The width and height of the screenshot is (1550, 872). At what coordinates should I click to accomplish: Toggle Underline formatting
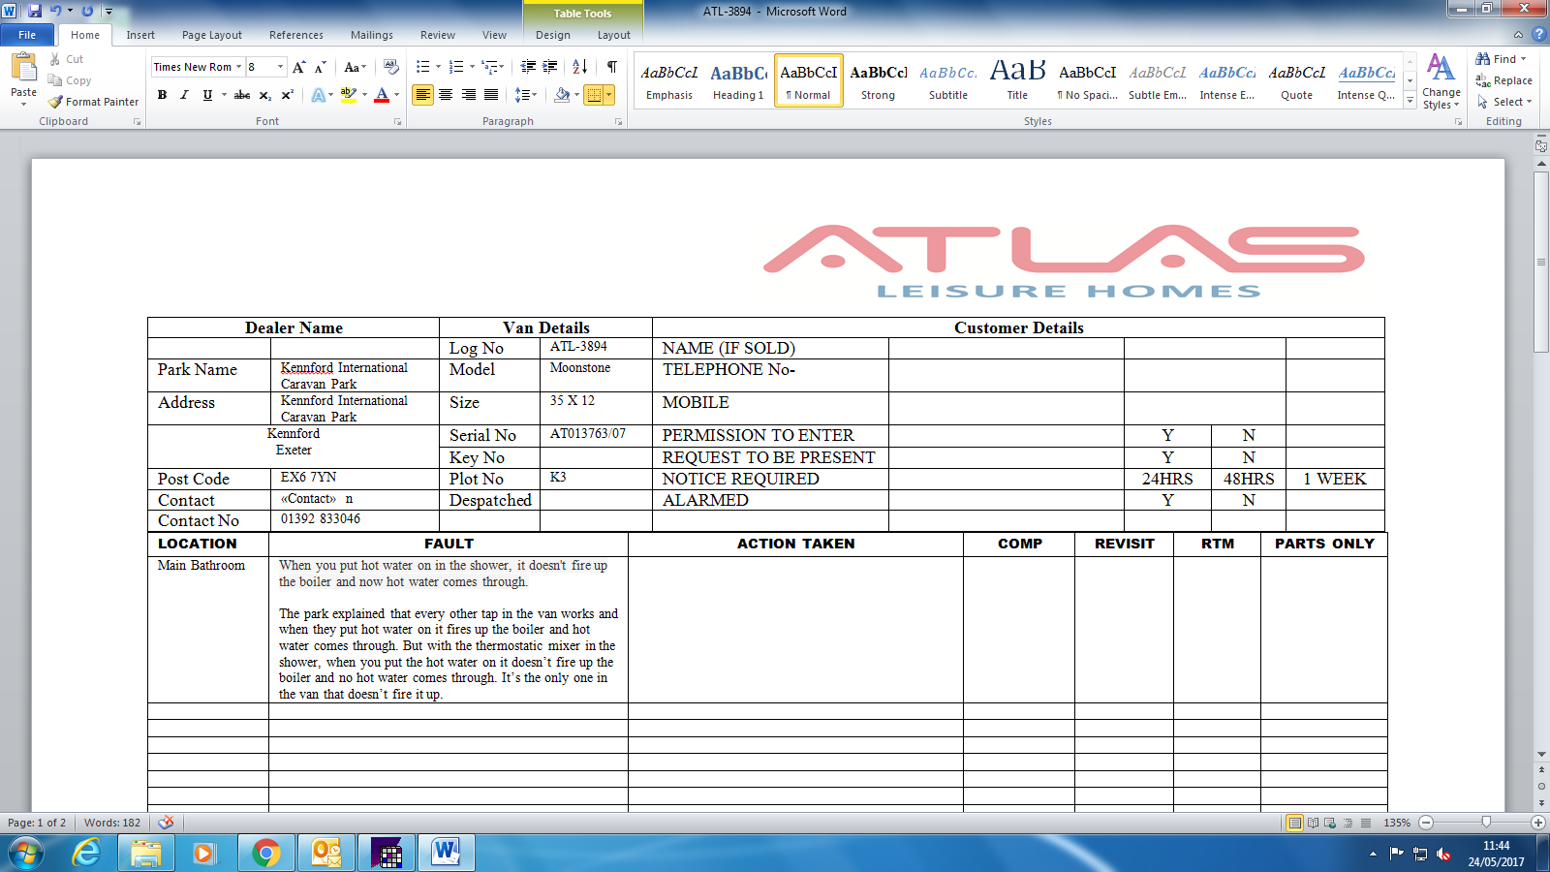[207, 95]
